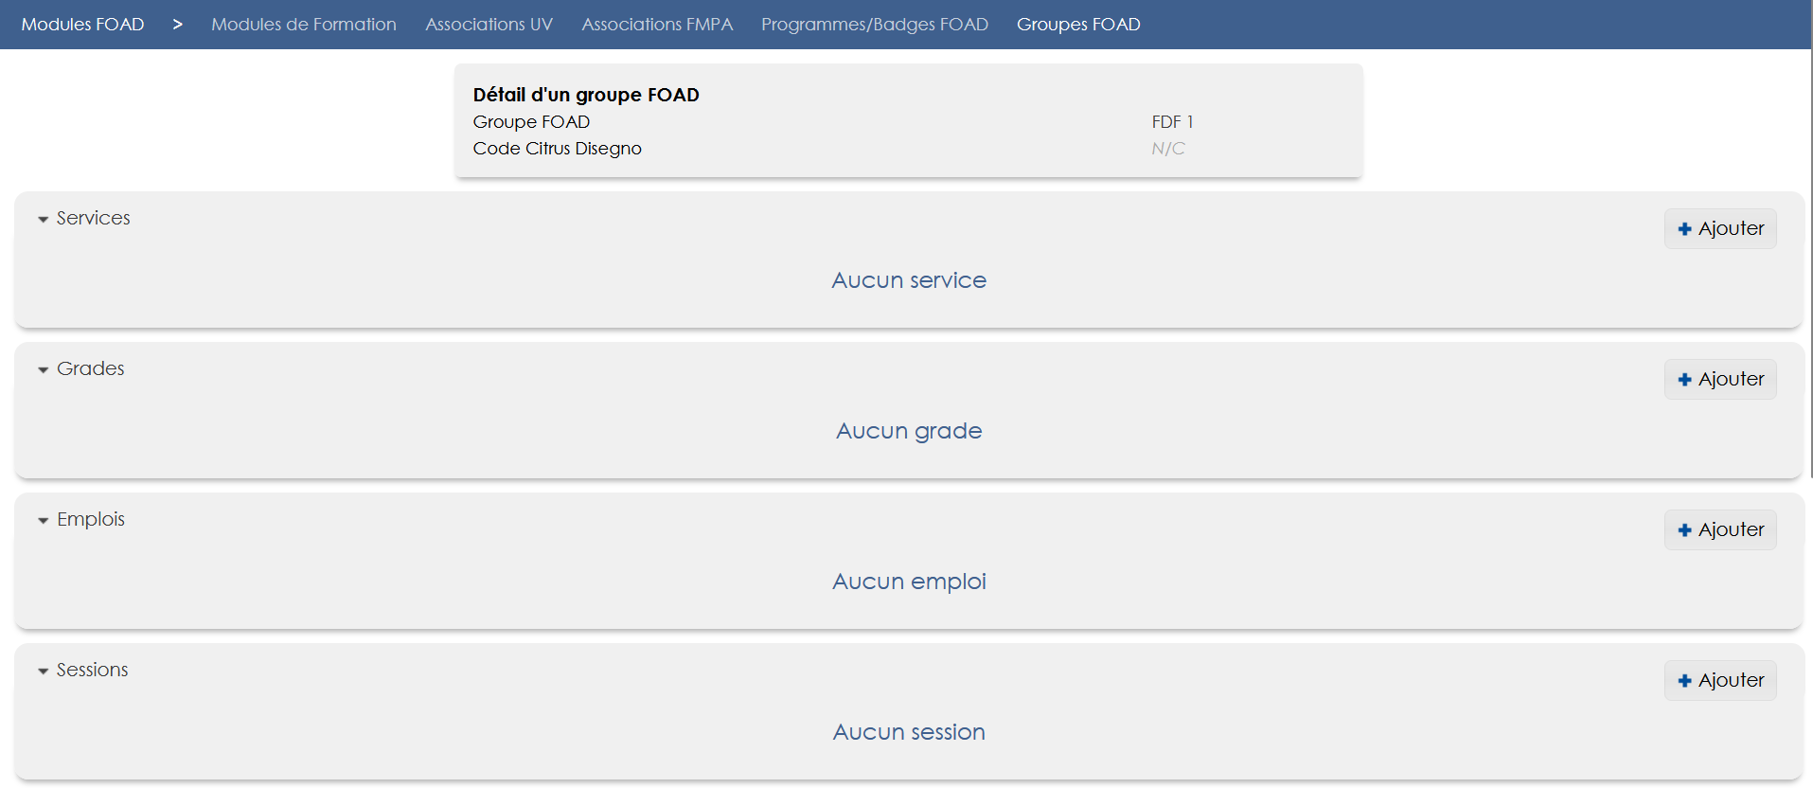The image size is (1813, 788).
Task: Collapse the Services section arrow
Action: tap(43, 219)
